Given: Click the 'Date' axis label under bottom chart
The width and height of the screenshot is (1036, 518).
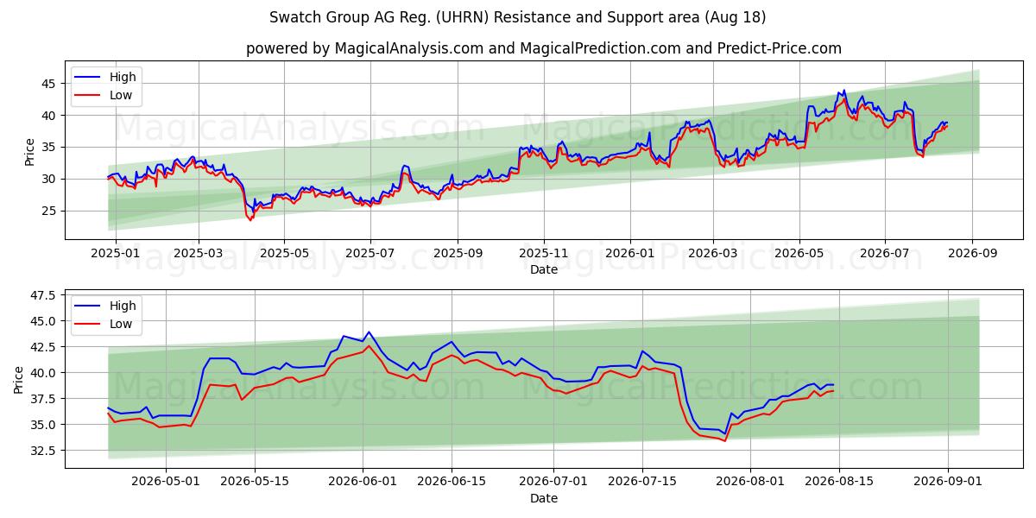Looking at the screenshot, I should [x=544, y=498].
